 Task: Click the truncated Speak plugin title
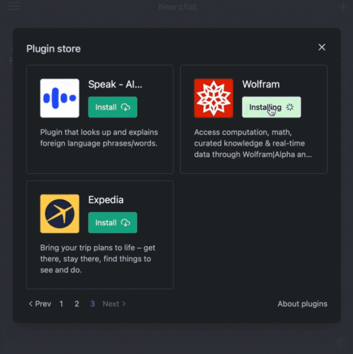coord(115,84)
